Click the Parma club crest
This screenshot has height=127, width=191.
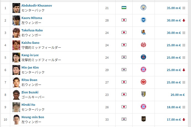click(x=143, y=94)
